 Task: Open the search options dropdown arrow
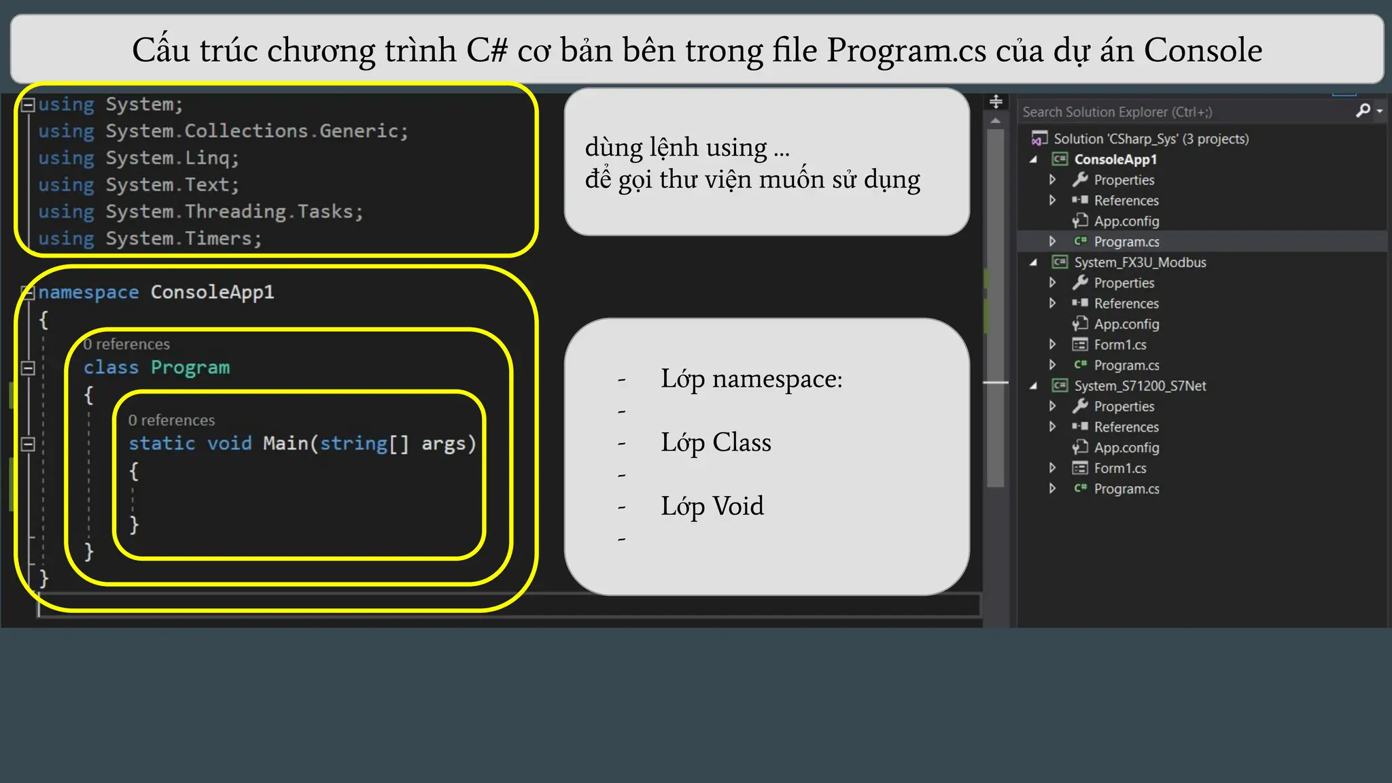pyautogui.click(x=1379, y=111)
